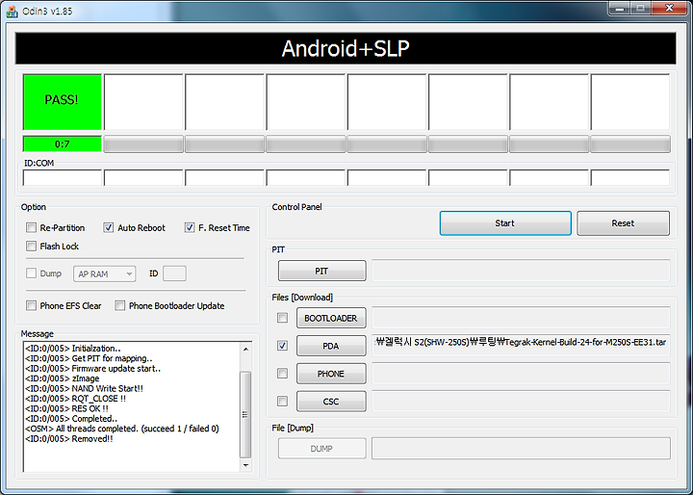Open the AP RAM dropdown
The height and width of the screenshot is (495, 693).
pos(104,274)
